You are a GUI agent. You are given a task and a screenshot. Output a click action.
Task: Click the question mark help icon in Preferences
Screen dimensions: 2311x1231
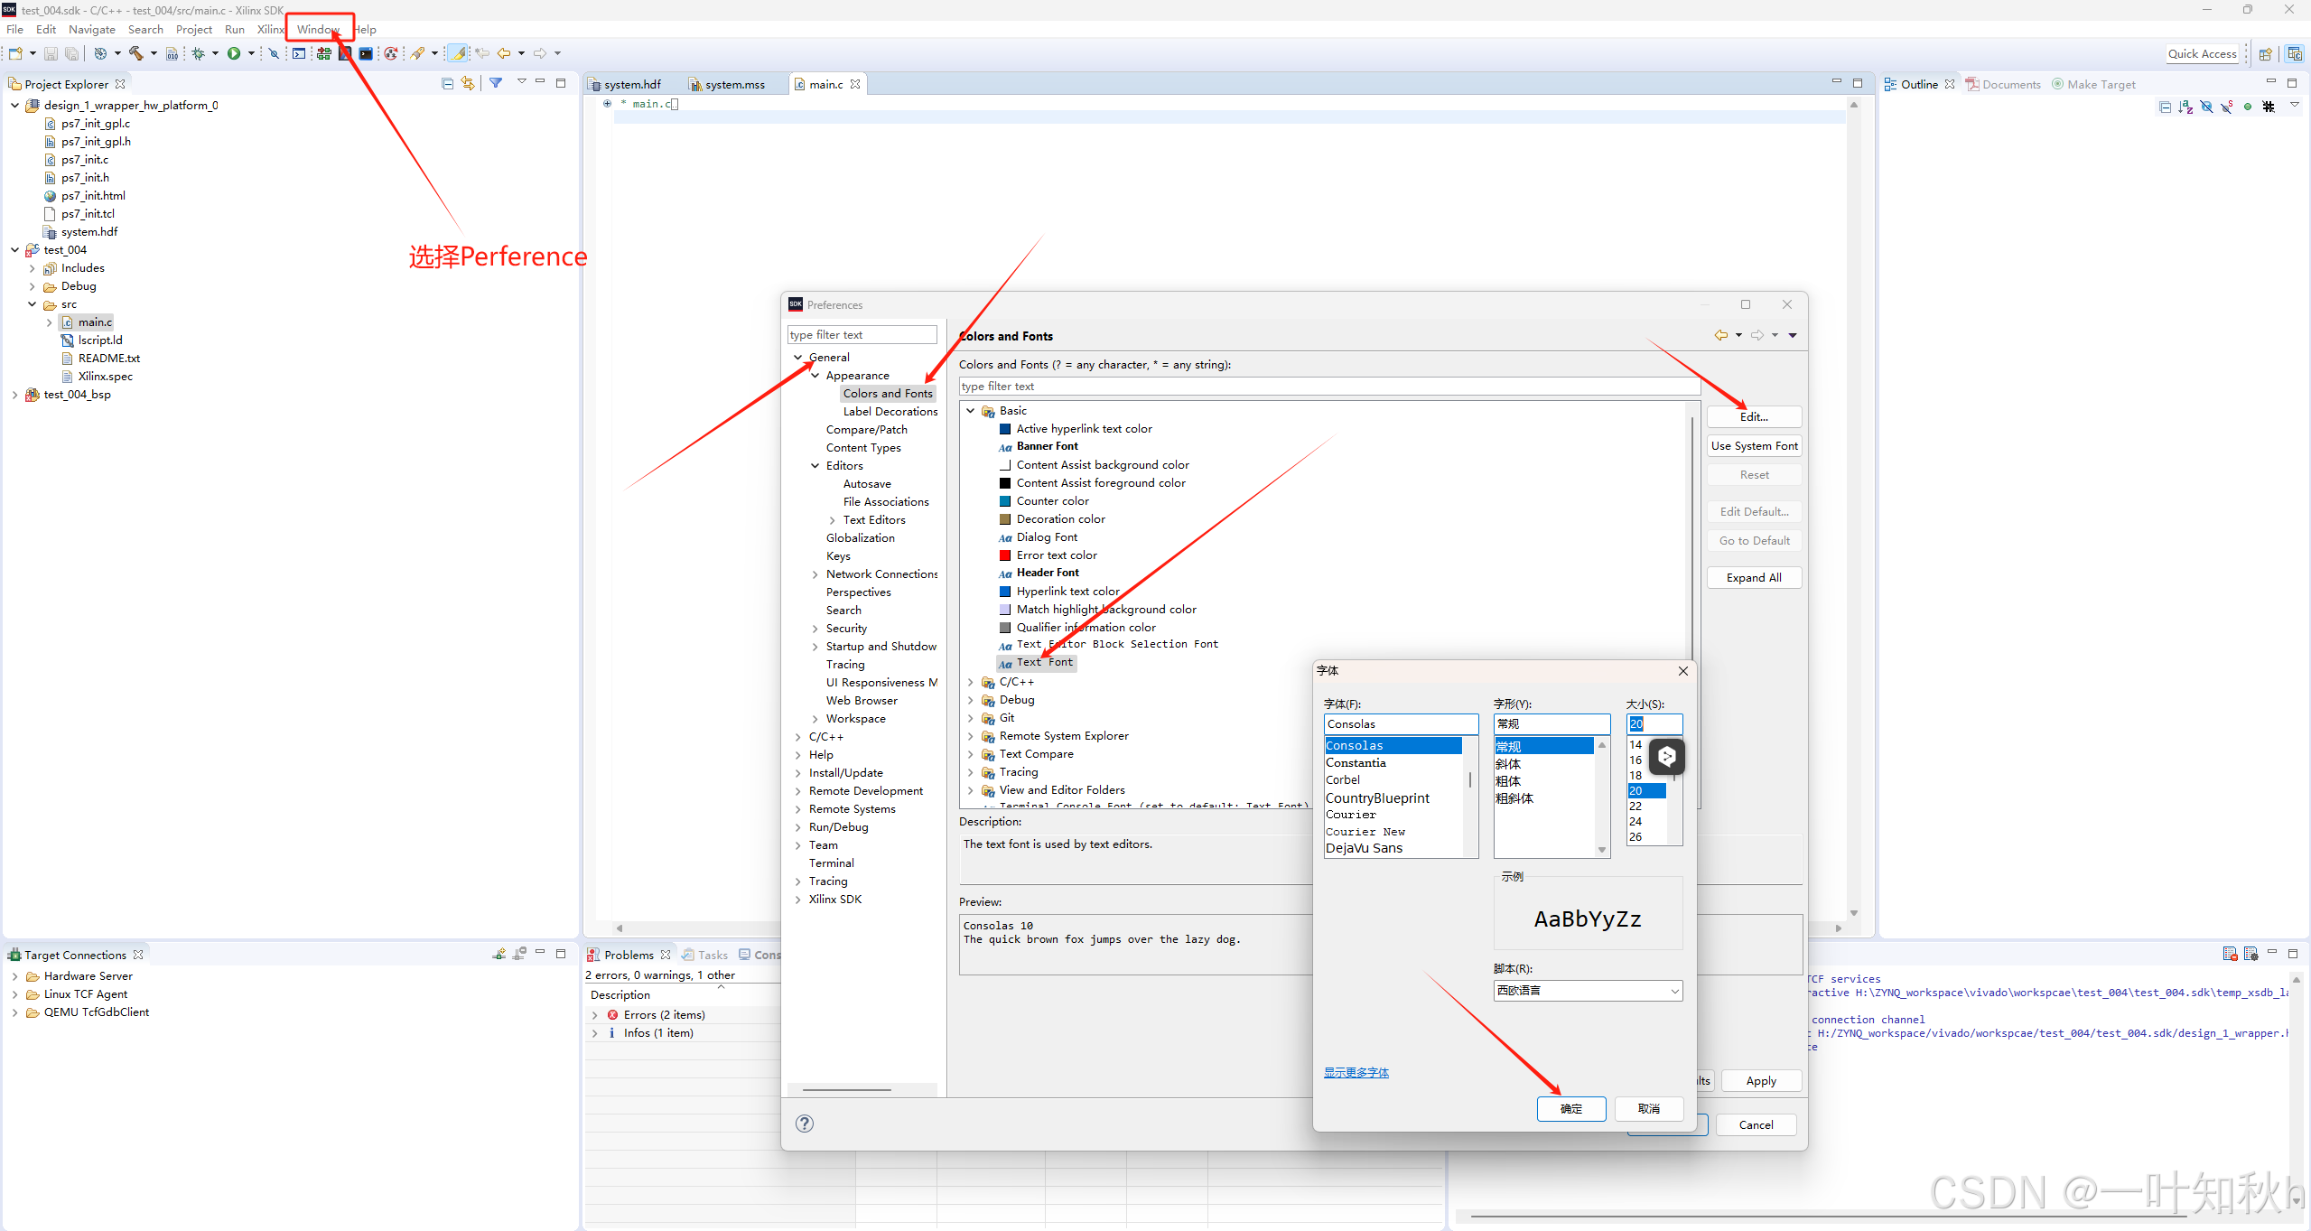click(805, 1124)
